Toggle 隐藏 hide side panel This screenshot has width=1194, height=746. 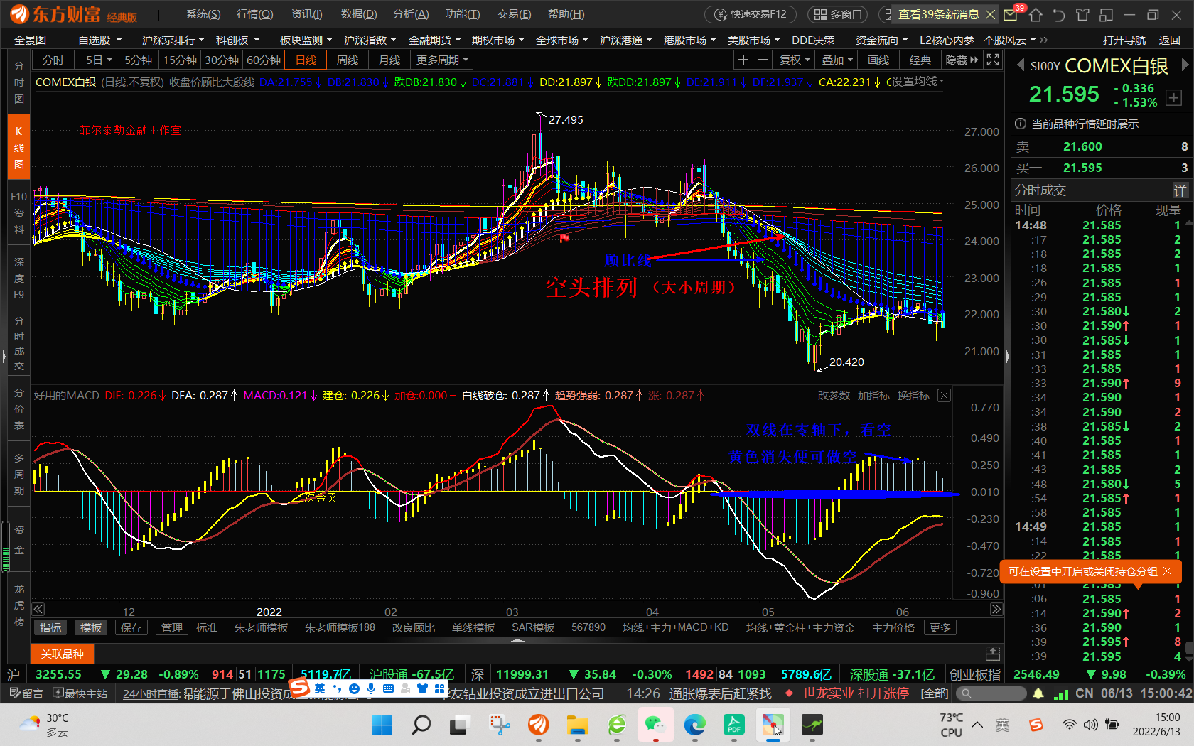pos(961,60)
